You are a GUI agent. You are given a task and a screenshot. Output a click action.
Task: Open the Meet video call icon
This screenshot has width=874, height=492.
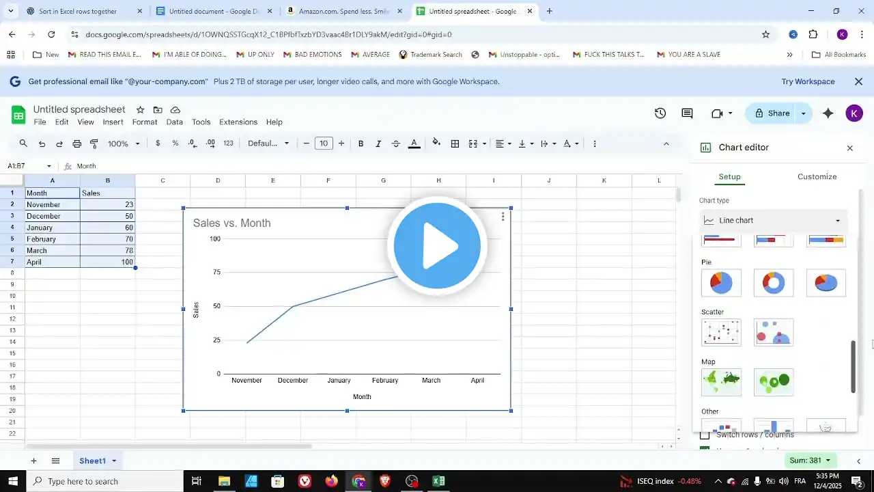(717, 113)
